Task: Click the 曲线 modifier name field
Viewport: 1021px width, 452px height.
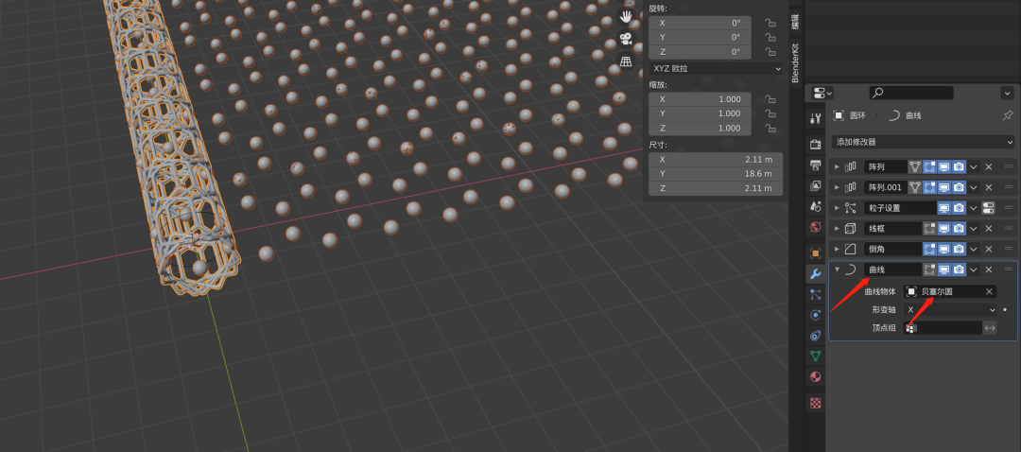Action: [x=892, y=269]
